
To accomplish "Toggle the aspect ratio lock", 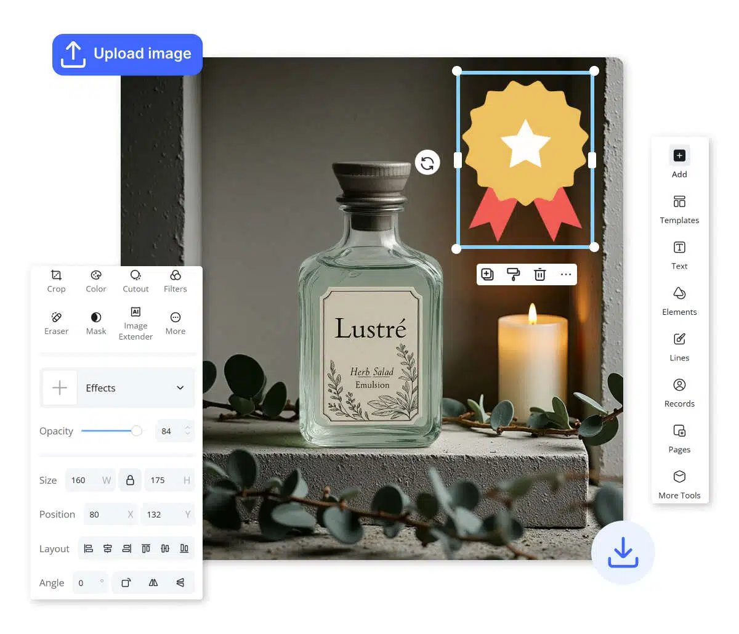I will point(130,480).
